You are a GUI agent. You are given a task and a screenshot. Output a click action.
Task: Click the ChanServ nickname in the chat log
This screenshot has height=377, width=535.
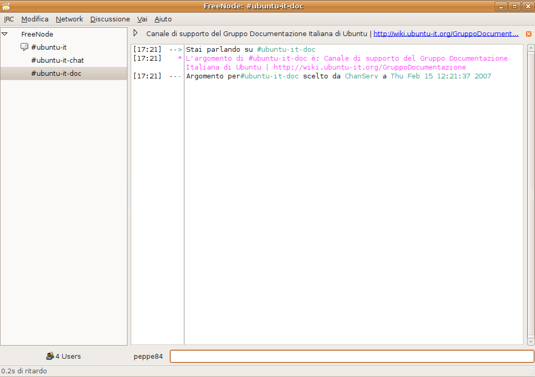362,76
